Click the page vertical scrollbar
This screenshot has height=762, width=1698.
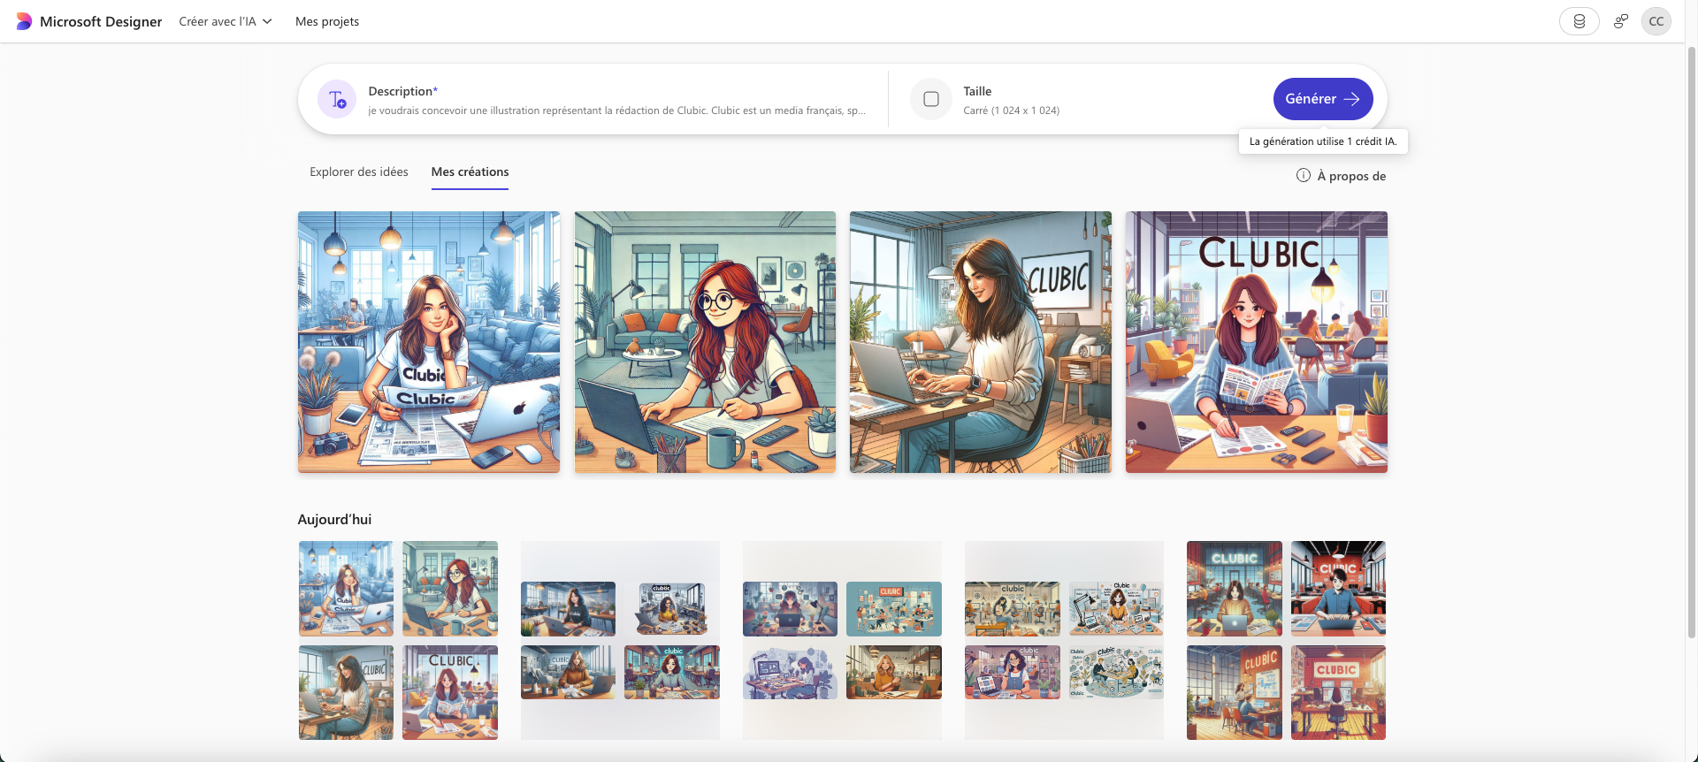pos(1691,340)
